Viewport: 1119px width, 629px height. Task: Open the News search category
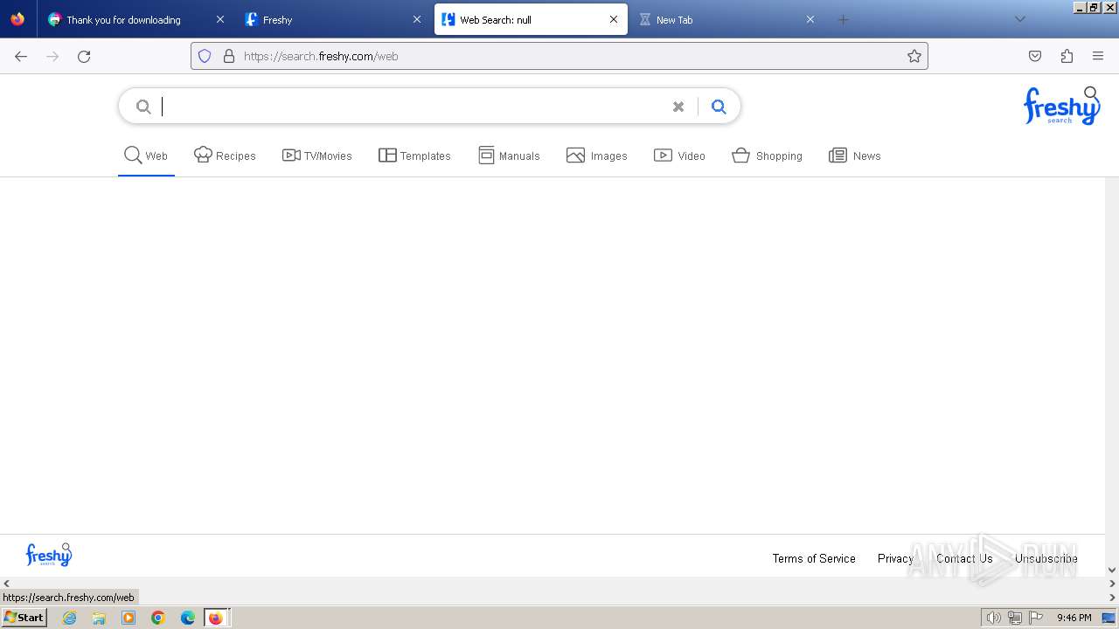click(x=854, y=156)
